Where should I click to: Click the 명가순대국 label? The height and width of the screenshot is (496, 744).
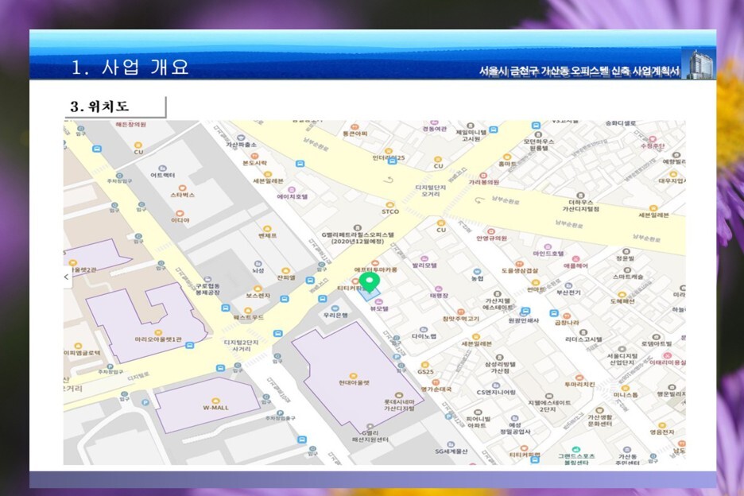[x=436, y=389]
